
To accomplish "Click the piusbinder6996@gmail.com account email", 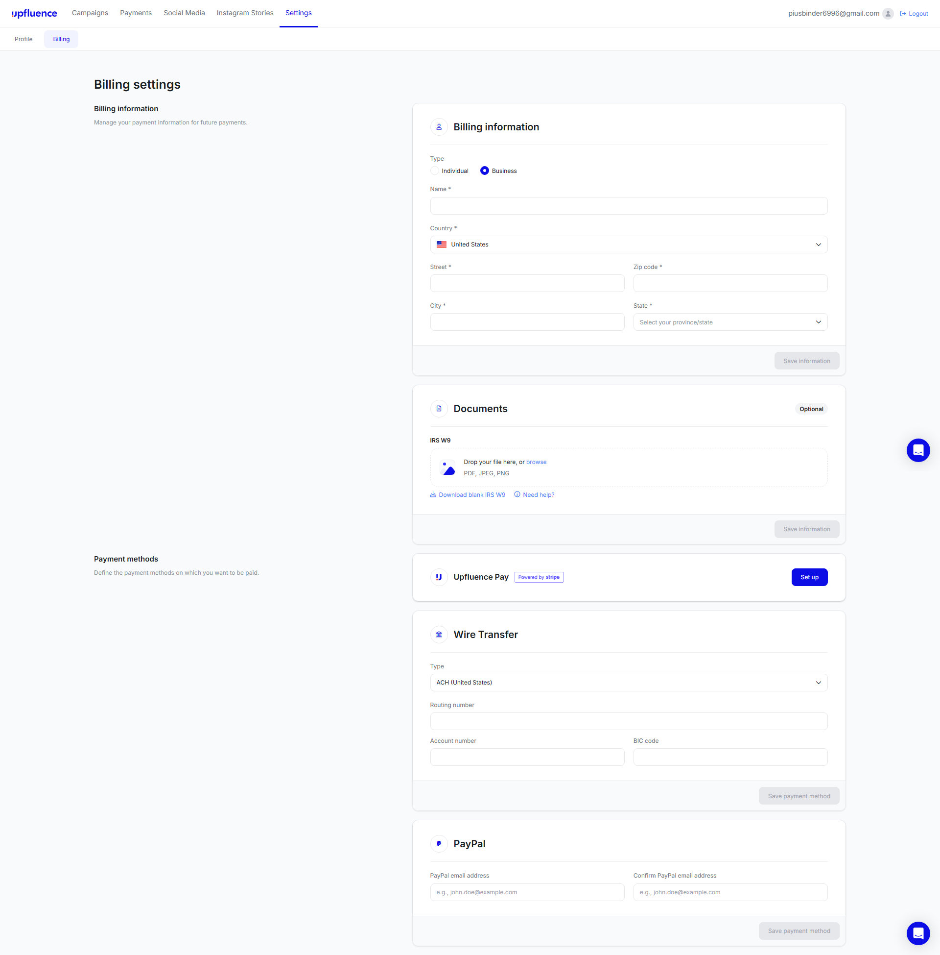I will pyautogui.click(x=833, y=13).
